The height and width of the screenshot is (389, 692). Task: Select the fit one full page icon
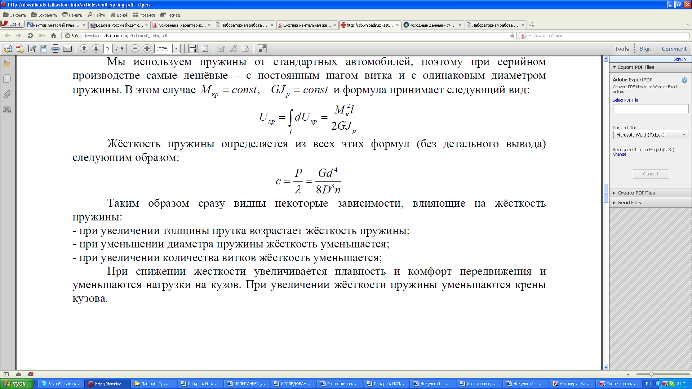tap(205, 49)
